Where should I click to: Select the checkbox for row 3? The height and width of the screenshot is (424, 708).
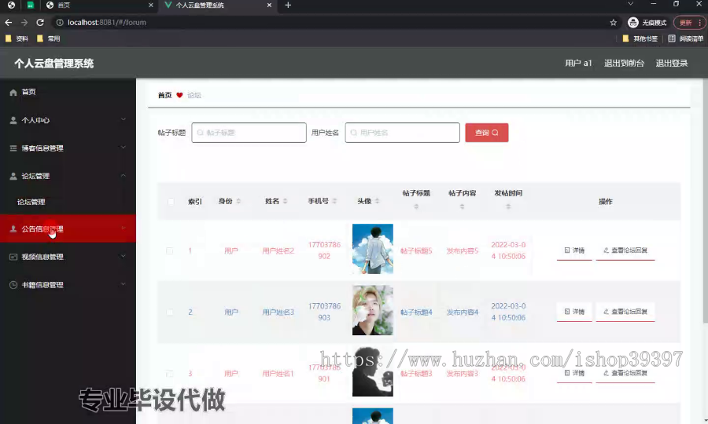point(170,373)
